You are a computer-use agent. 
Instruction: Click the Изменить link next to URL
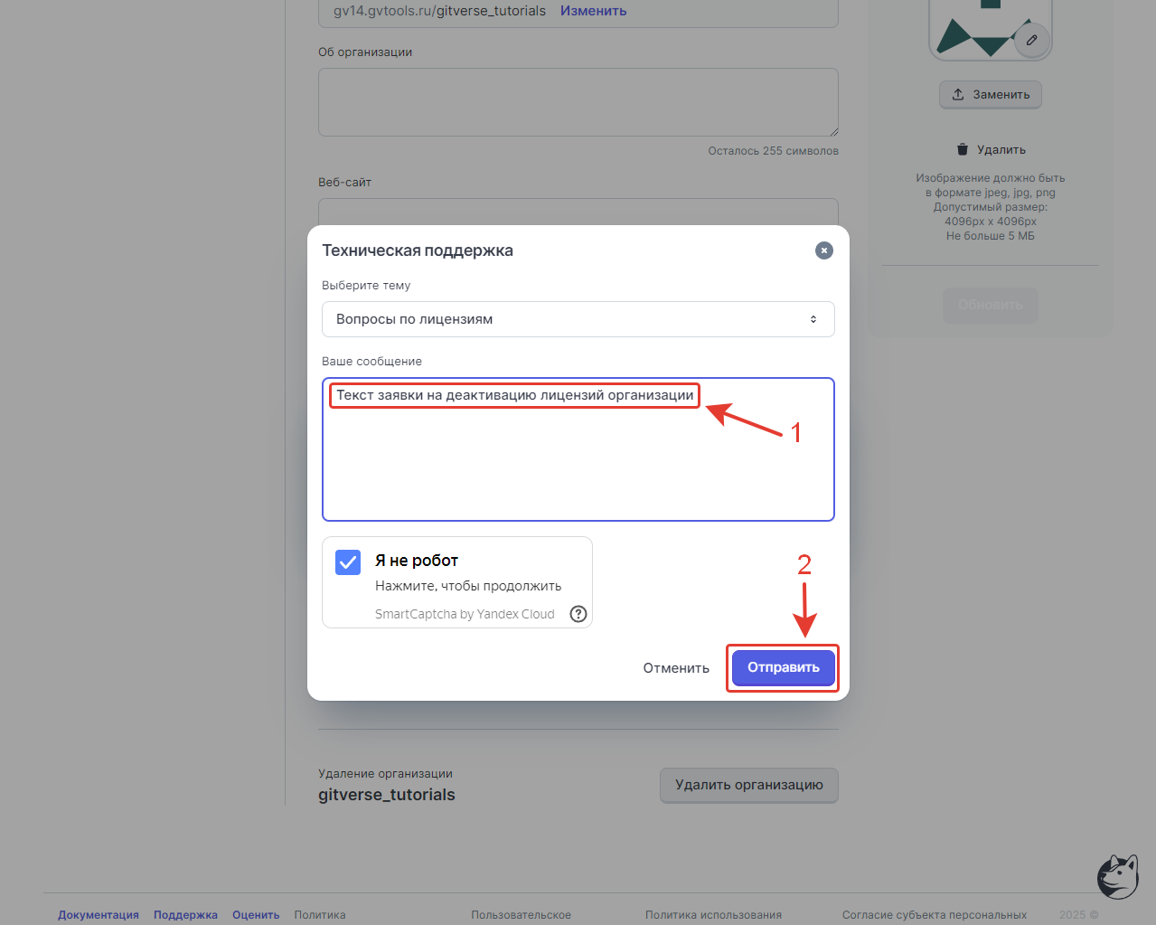click(593, 11)
